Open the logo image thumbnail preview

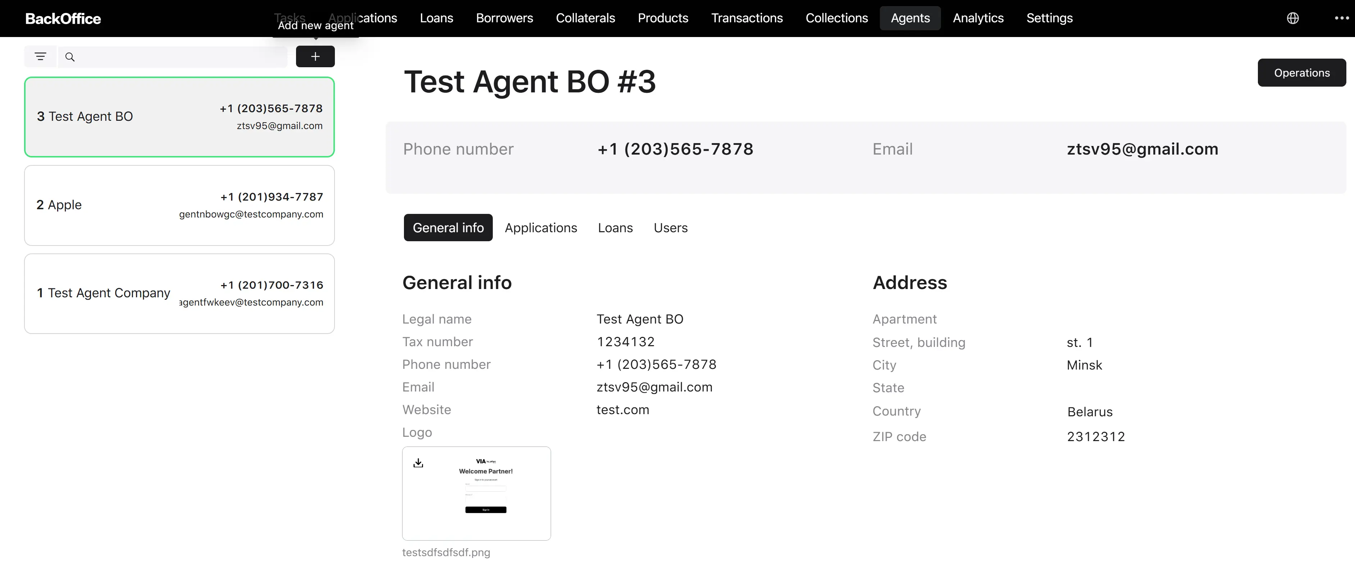[476, 493]
